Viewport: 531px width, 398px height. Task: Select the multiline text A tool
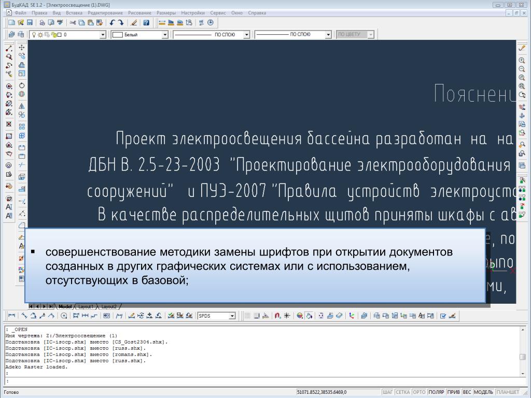(x=9, y=216)
